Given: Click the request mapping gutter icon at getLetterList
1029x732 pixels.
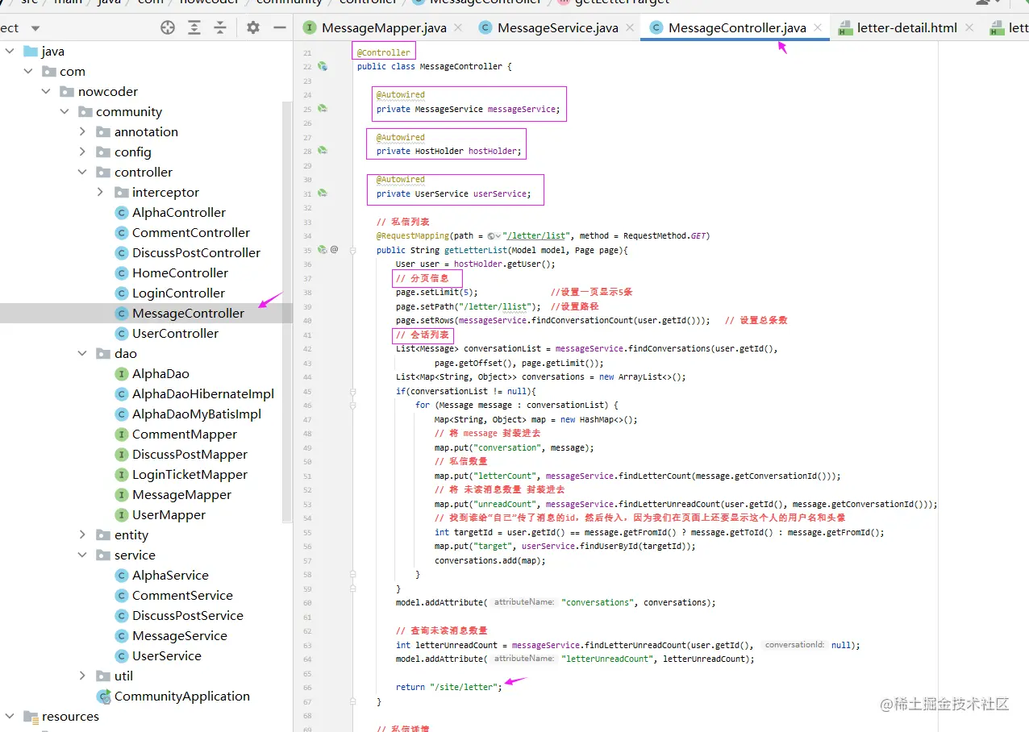Looking at the screenshot, I should (323, 249).
